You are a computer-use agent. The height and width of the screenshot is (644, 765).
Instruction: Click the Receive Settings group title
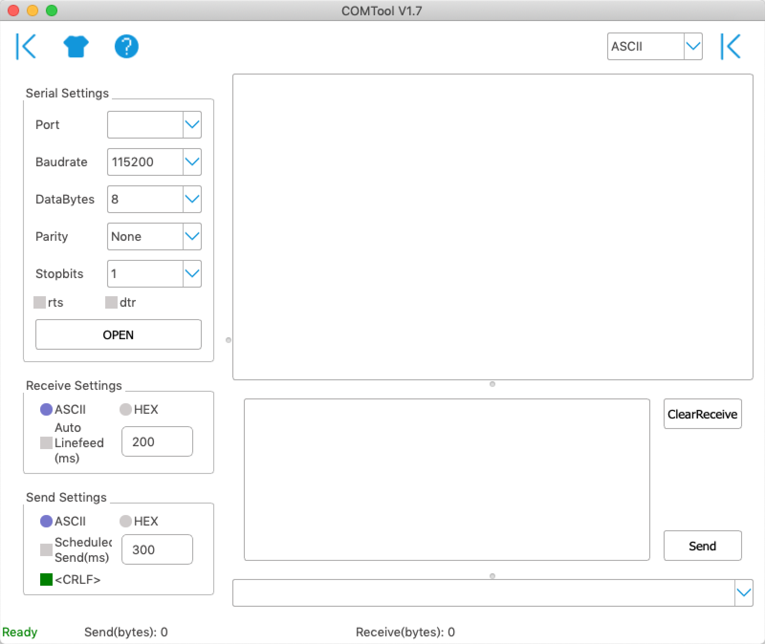pos(74,386)
